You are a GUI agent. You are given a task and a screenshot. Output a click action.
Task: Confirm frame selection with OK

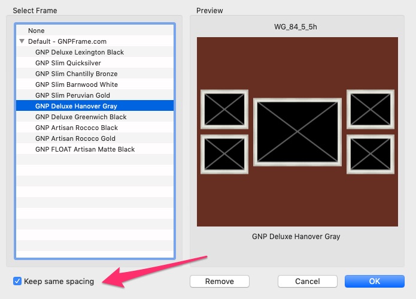[x=374, y=281]
